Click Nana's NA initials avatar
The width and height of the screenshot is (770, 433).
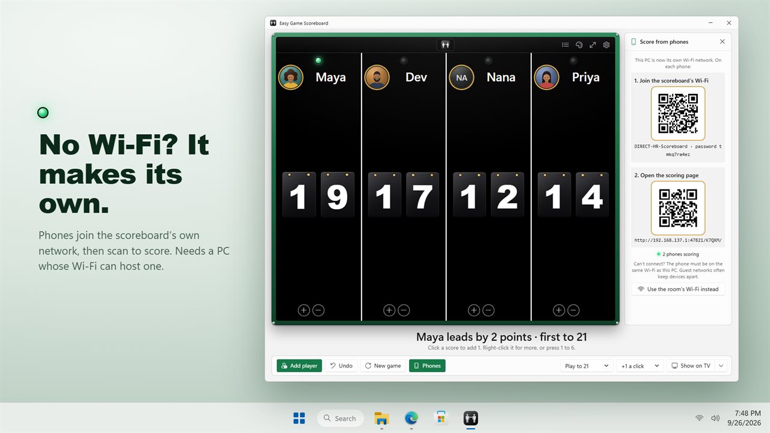[x=461, y=78]
